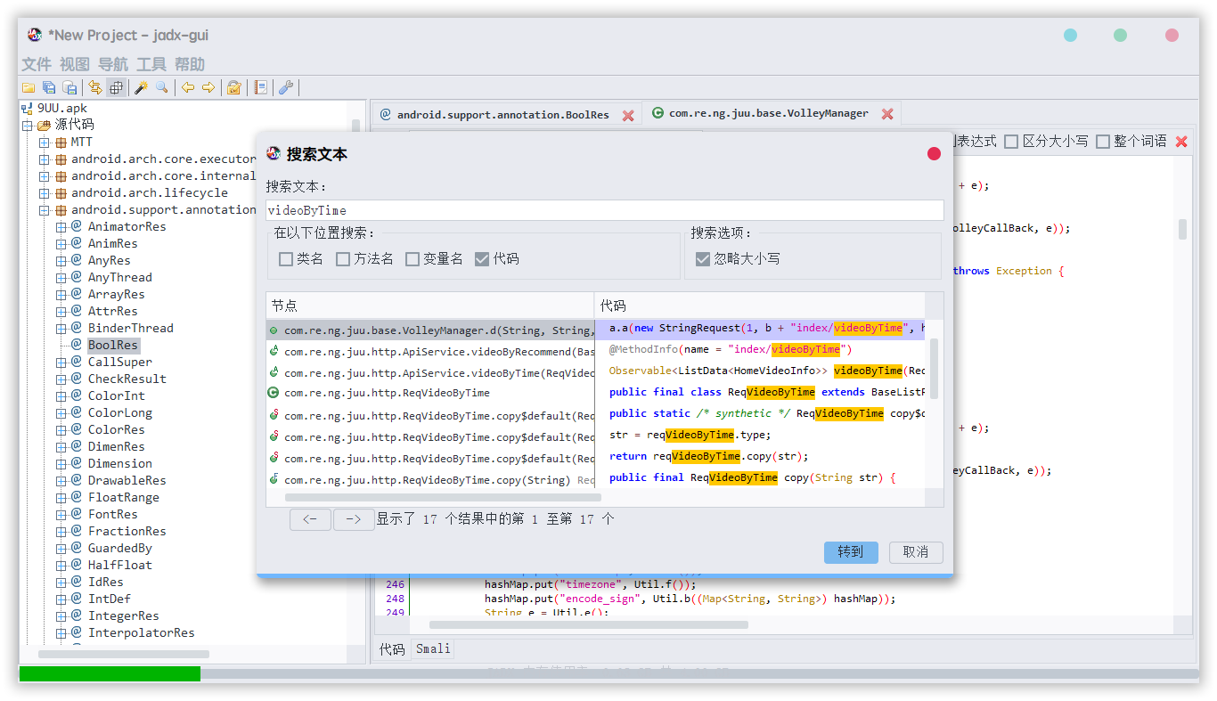
Task: Click the code editor vertical scrollbar
Action: click(x=1182, y=229)
